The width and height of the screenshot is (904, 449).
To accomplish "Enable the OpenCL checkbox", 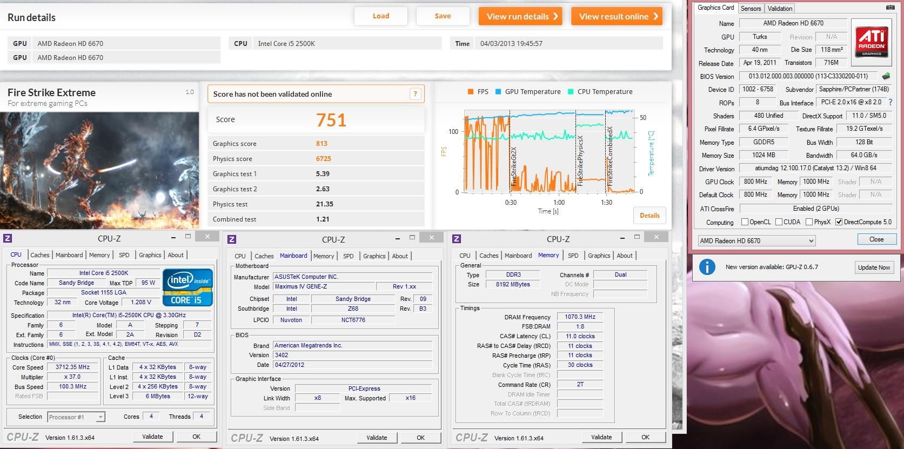I will [x=745, y=222].
